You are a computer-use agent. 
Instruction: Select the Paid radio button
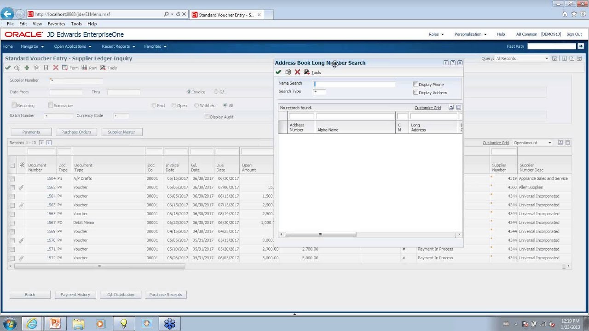point(154,105)
